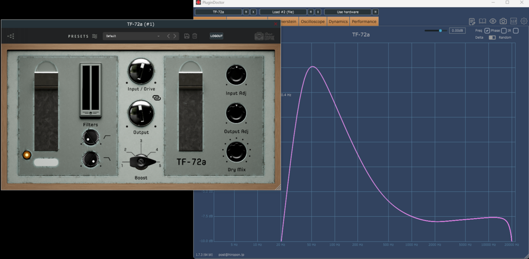Open the partially hidden Hammerstein tab

tap(289, 21)
